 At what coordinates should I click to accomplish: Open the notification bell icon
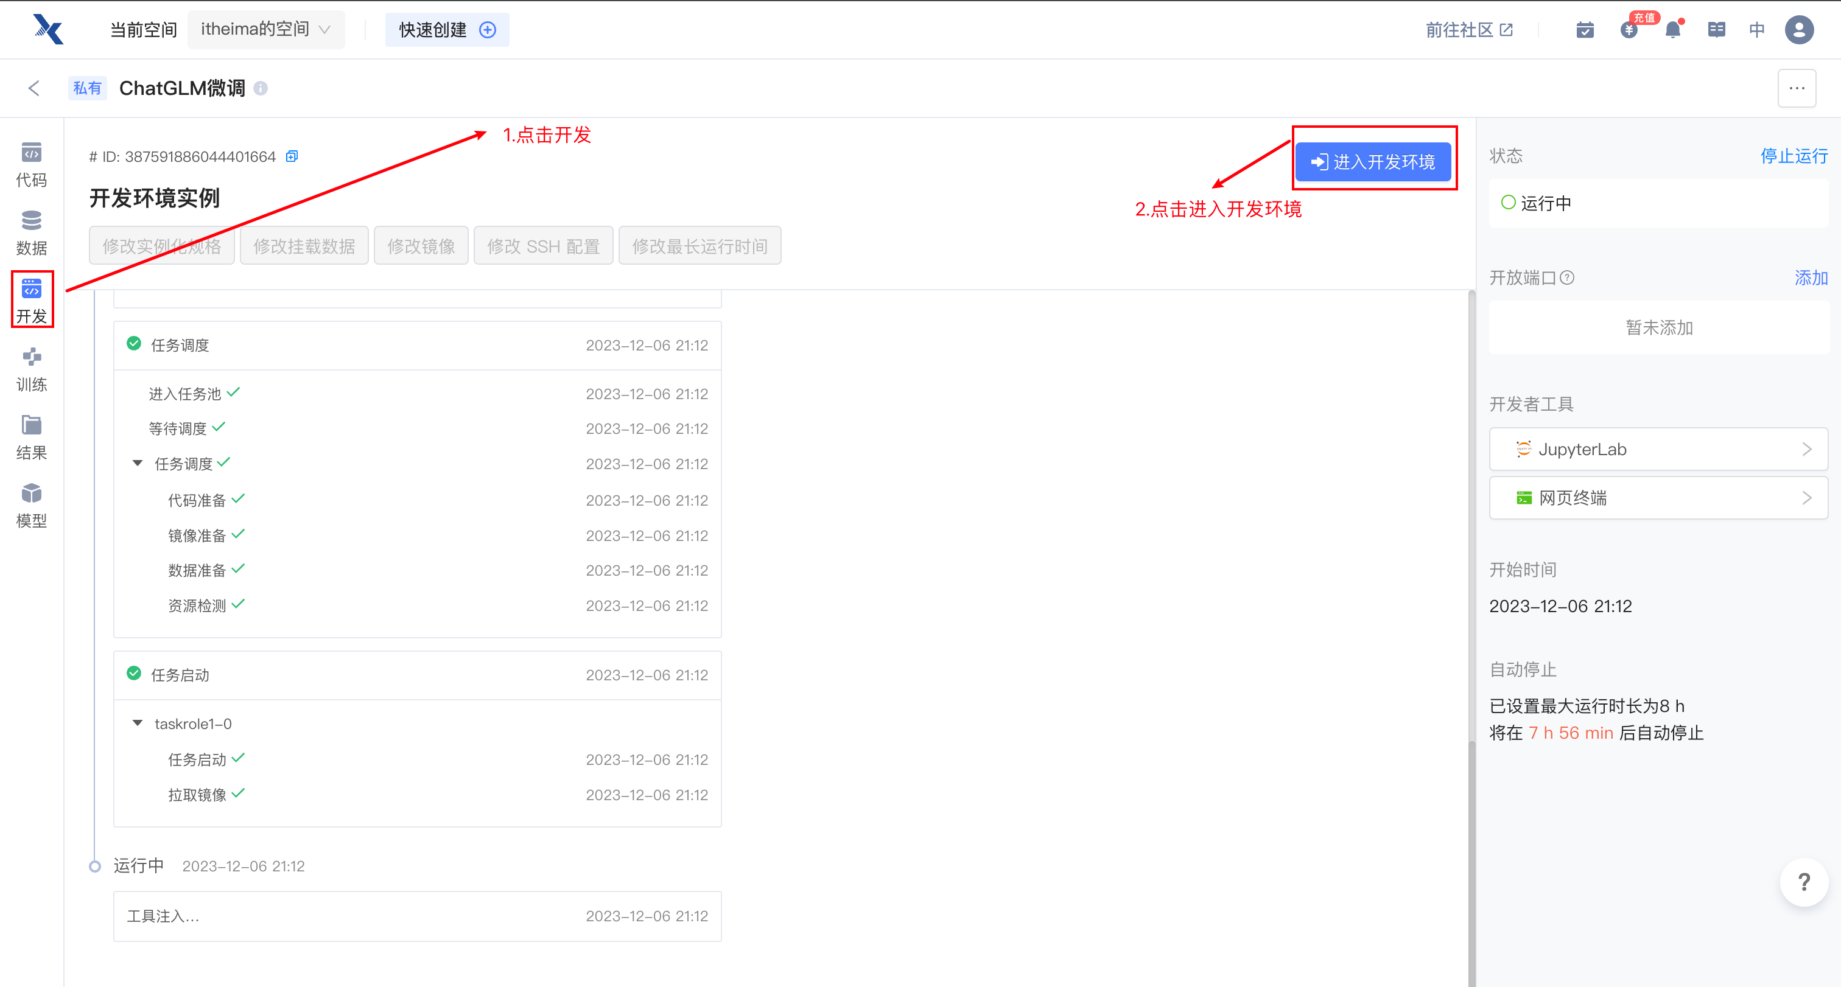[x=1672, y=30]
